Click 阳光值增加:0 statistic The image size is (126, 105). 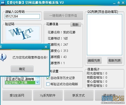tap(97, 73)
